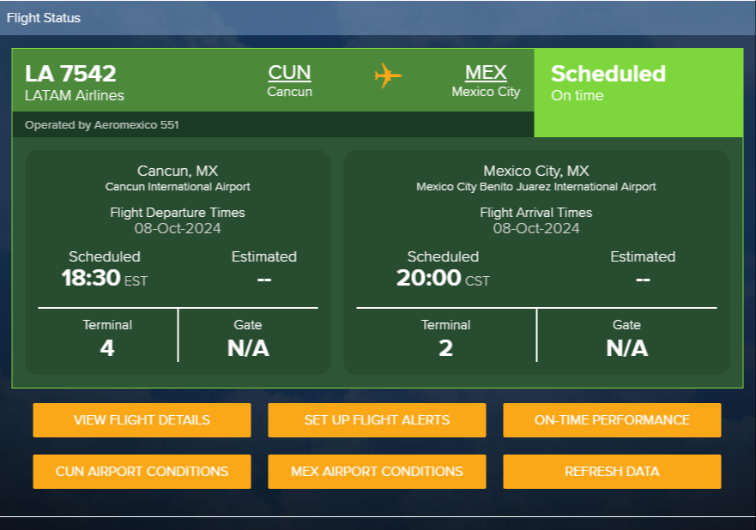Click the arrival Gate N/A value
The height and width of the screenshot is (530, 756).
coord(626,348)
